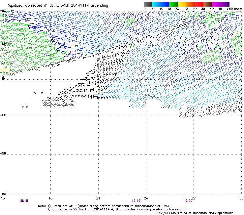Click the purple time stamp '18:18'

(x=24, y=201)
